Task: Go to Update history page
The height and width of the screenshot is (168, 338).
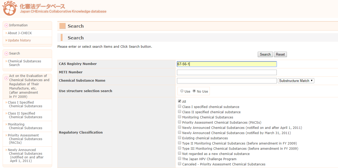Action: [x=19, y=40]
